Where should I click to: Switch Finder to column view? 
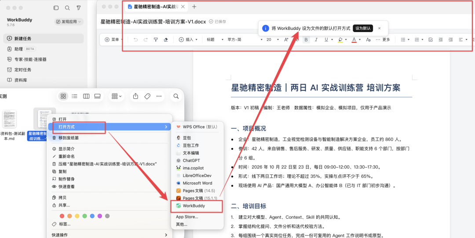[x=86, y=96]
